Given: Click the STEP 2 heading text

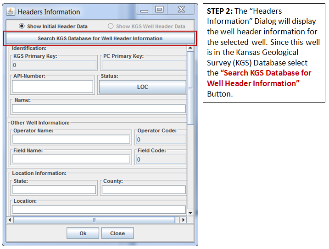Looking at the screenshot, I should (x=220, y=11).
